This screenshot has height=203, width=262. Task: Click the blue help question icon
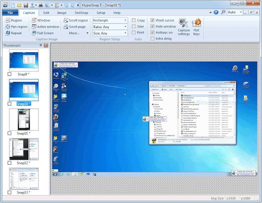tap(216, 12)
